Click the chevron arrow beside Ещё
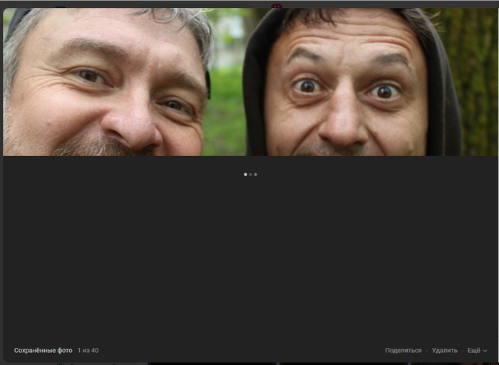The height and width of the screenshot is (365, 499). 485,351
